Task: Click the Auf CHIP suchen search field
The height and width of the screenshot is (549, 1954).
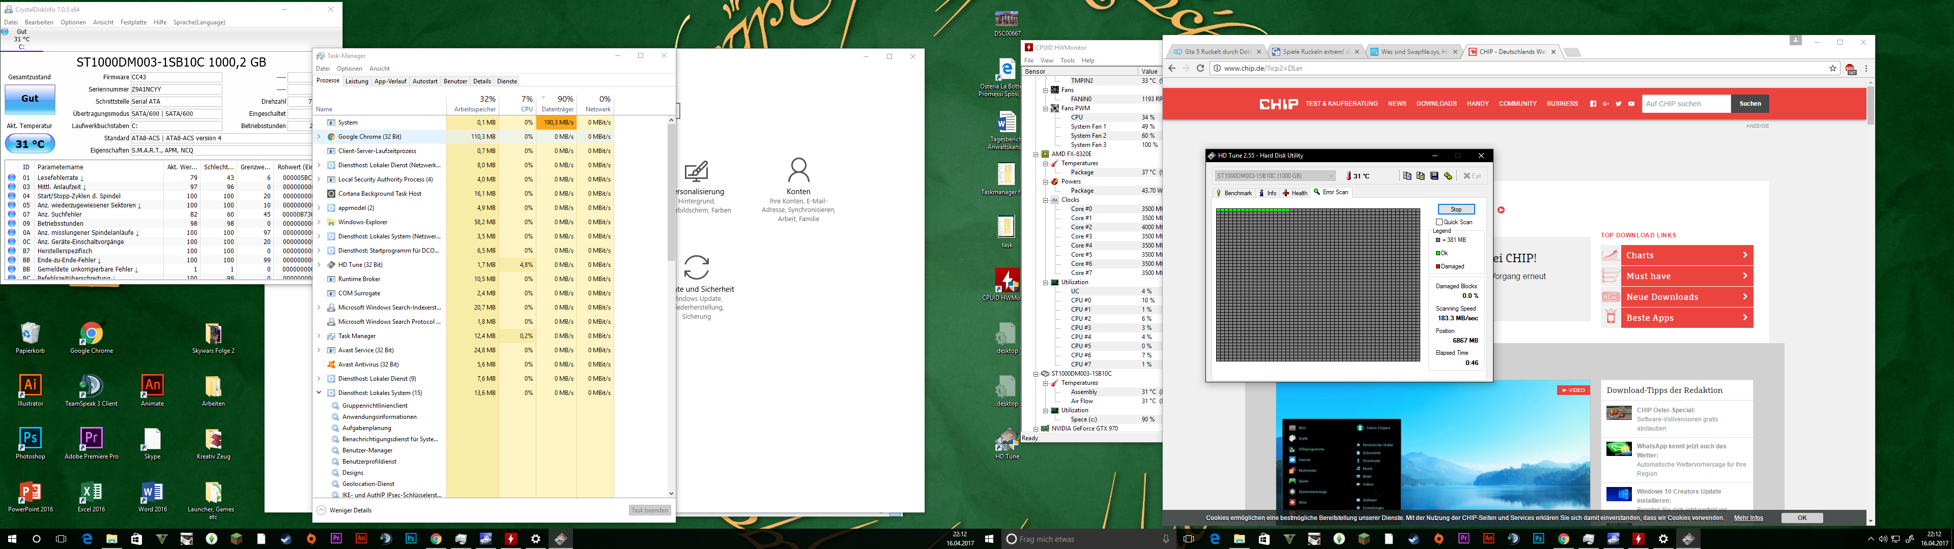Action: tap(1685, 104)
